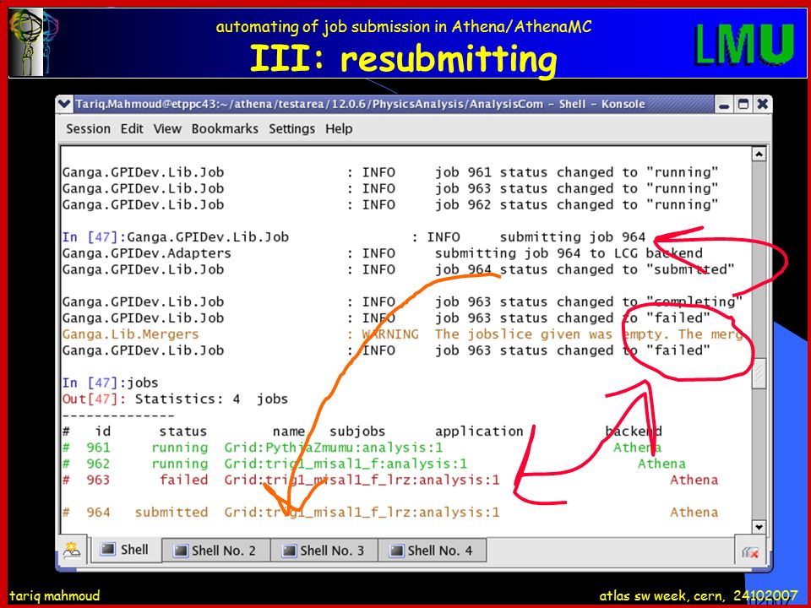This screenshot has width=811, height=608.
Task: Click 'failed' status of job 963
Action: click(183, 480)
